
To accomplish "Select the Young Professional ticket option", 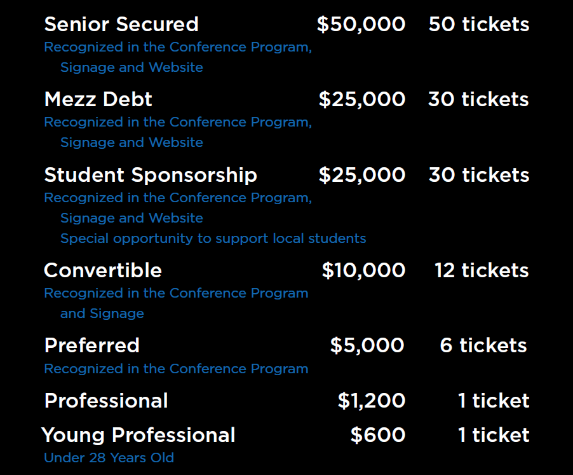I will (138, 435).
